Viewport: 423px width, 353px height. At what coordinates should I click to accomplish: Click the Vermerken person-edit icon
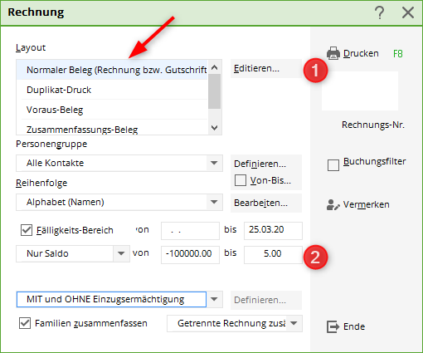(x=333, y=205)
